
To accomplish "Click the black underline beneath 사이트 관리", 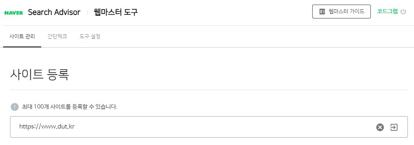I will tap(22, 47).
